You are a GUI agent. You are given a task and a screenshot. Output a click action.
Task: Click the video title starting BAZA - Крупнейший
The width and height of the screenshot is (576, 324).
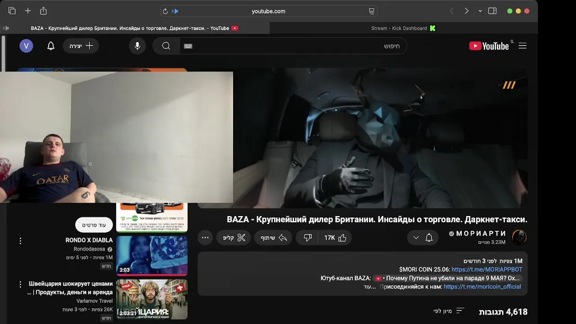click(377, 220)
